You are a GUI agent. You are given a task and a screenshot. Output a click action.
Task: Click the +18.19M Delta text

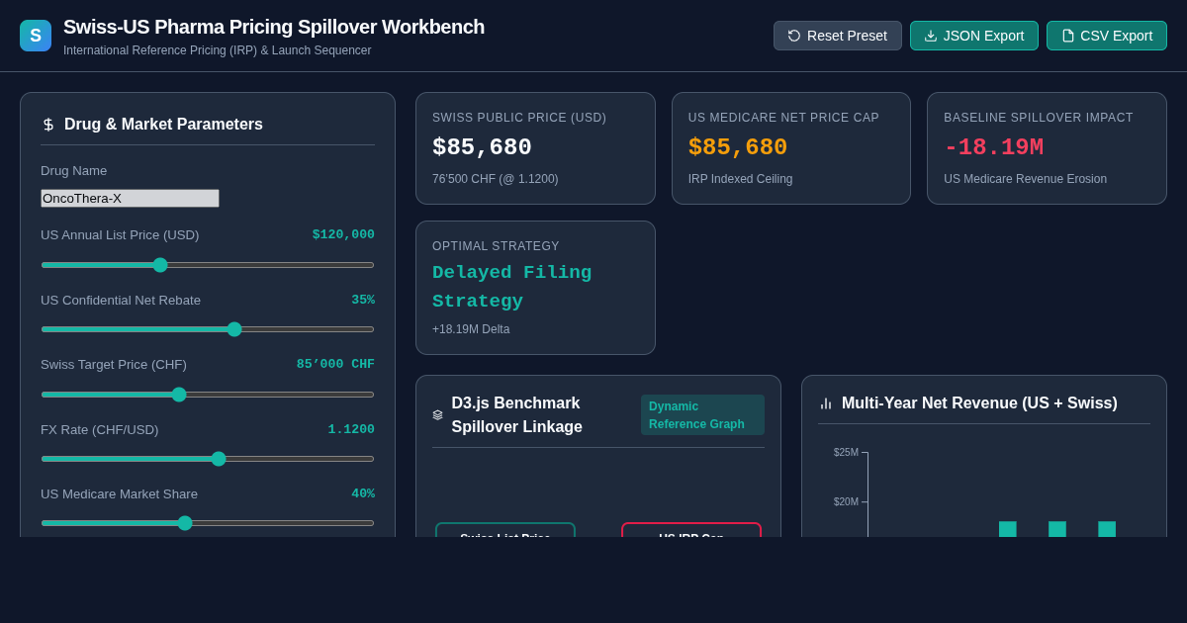pos(471,329)
